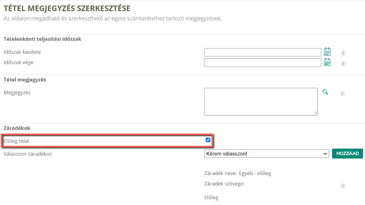Click the HOZZÁAD button
The height and width of the screenshot is (205, 365).
tap(347, 154)
